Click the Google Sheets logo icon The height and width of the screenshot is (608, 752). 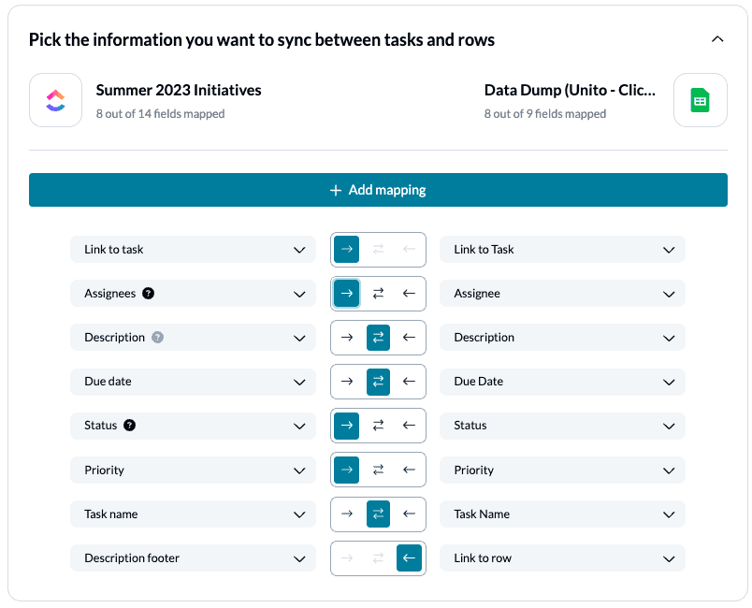coord(701,100)
